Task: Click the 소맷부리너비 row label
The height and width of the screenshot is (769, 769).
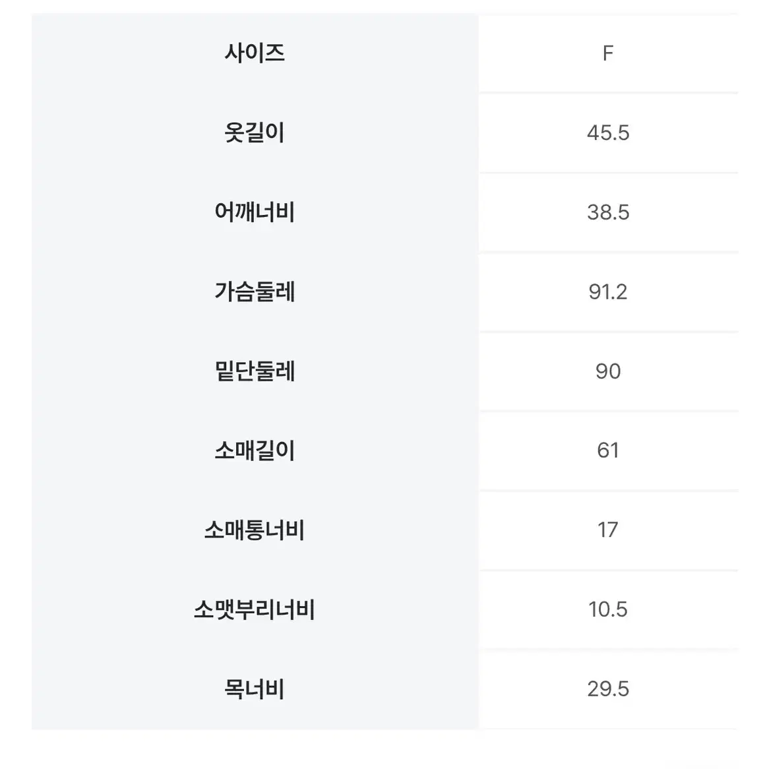Action: click(255, 609)
